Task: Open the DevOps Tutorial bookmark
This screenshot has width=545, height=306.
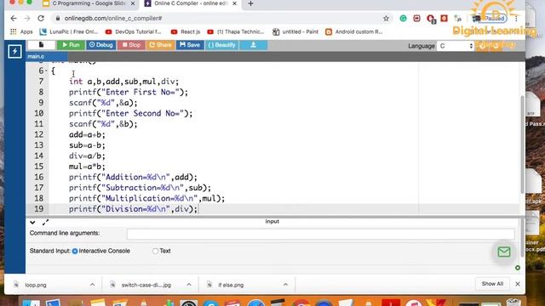Action: (x=134, y=32)
